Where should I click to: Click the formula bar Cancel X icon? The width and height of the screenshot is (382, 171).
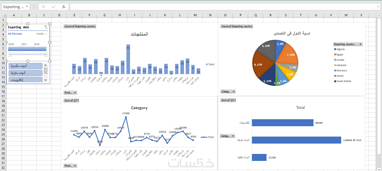click(x=44, y=7)
